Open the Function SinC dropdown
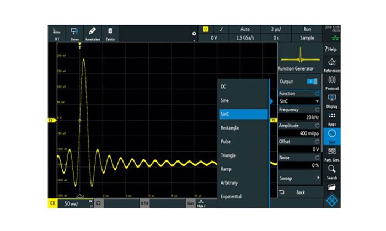 click(299, 101)
